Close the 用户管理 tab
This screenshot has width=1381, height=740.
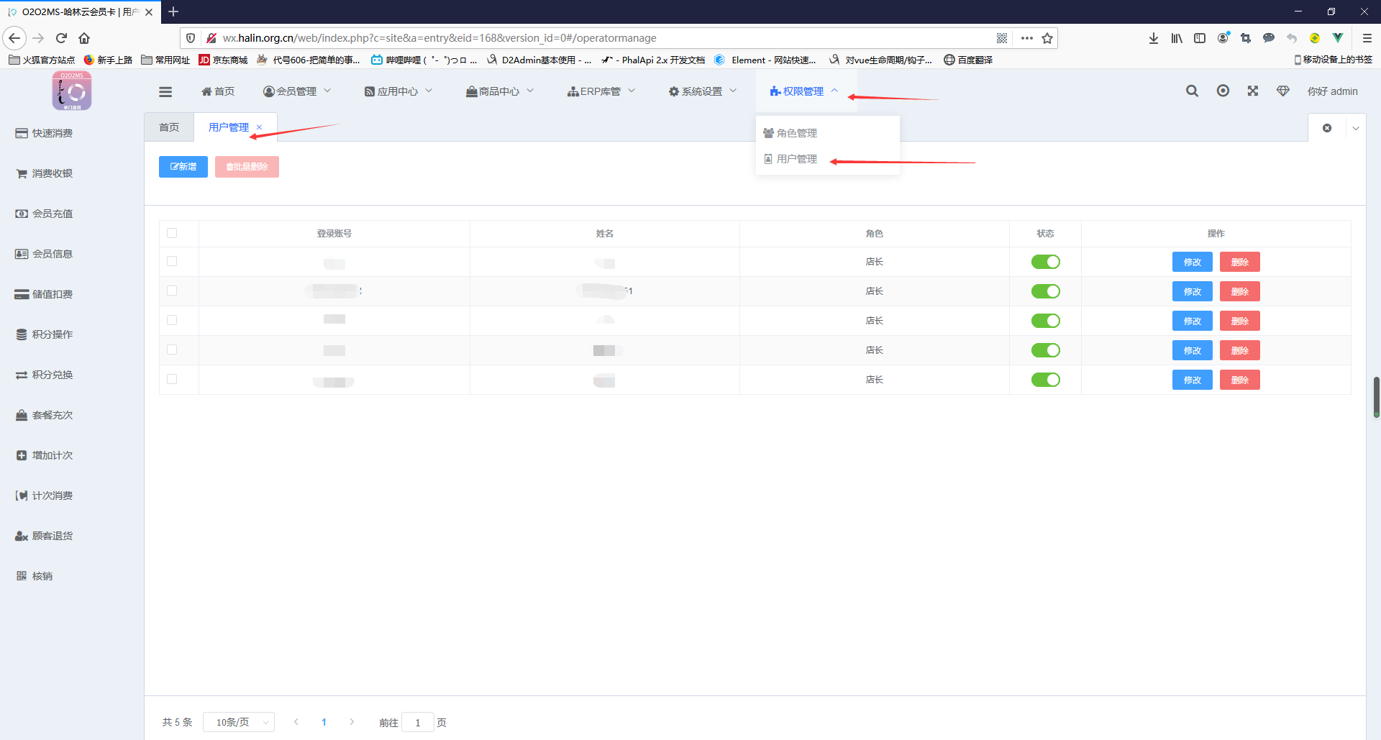(x=259, y=127)
